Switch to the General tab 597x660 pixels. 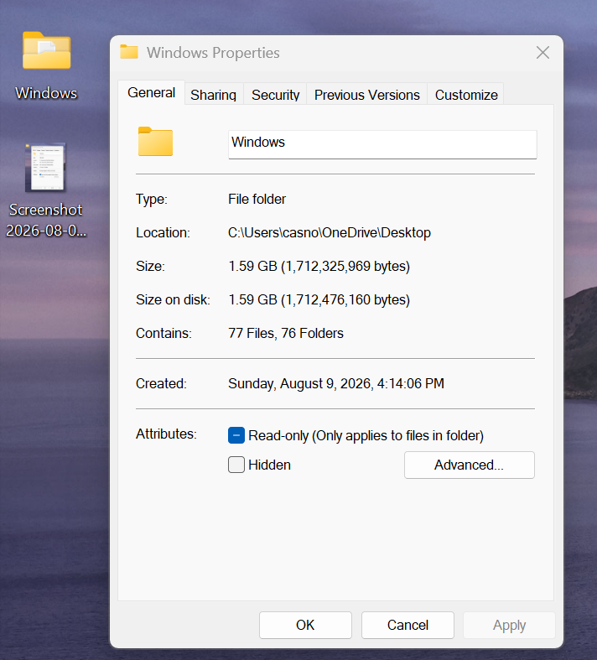(x=152, y=92)
